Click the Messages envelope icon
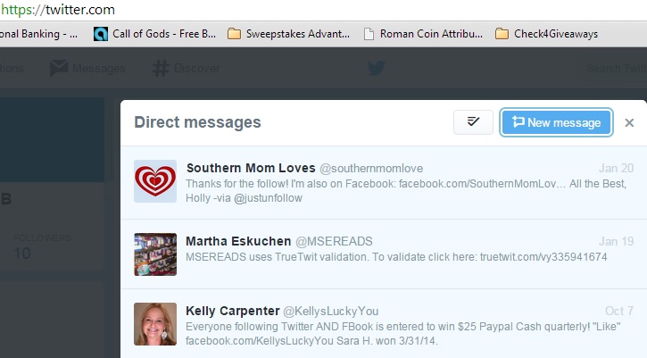Image resolution: width=647 pixels, height=358 pixels. (x=59, y=68)
